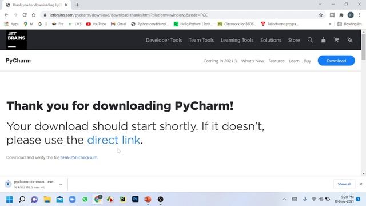Open the What's New page
Screen dimensions: 366x206
point(253,61)
